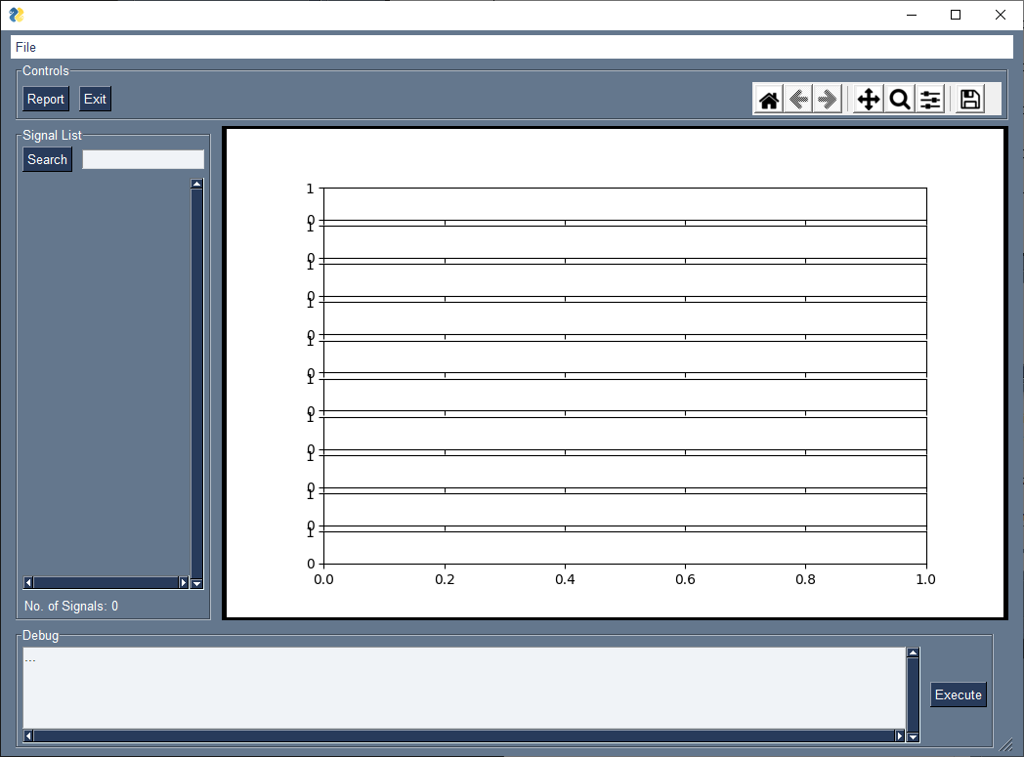Click inside the signal search text field
The height and width of the screenshot is (757, 1024).
click(143, 159)
